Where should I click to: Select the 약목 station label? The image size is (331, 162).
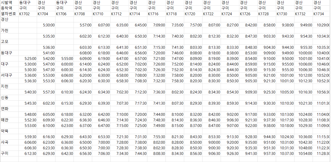(9, 131)
